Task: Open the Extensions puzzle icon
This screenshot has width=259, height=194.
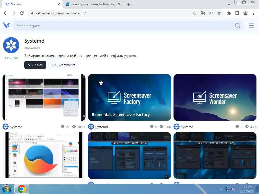Action: 229,13
